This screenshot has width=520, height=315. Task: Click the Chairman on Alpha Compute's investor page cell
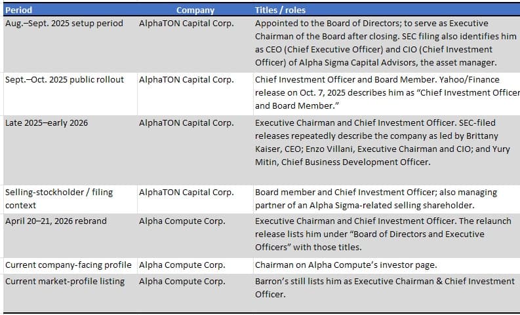click(387, 266)
